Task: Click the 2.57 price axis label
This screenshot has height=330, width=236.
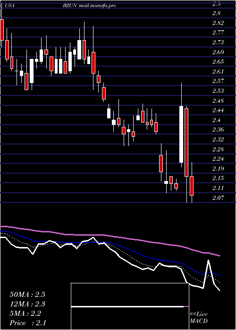Action: coord(219,81)
